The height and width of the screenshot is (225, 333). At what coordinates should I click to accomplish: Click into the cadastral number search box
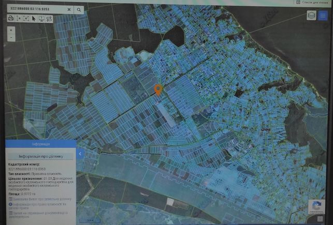coord(37,9)
